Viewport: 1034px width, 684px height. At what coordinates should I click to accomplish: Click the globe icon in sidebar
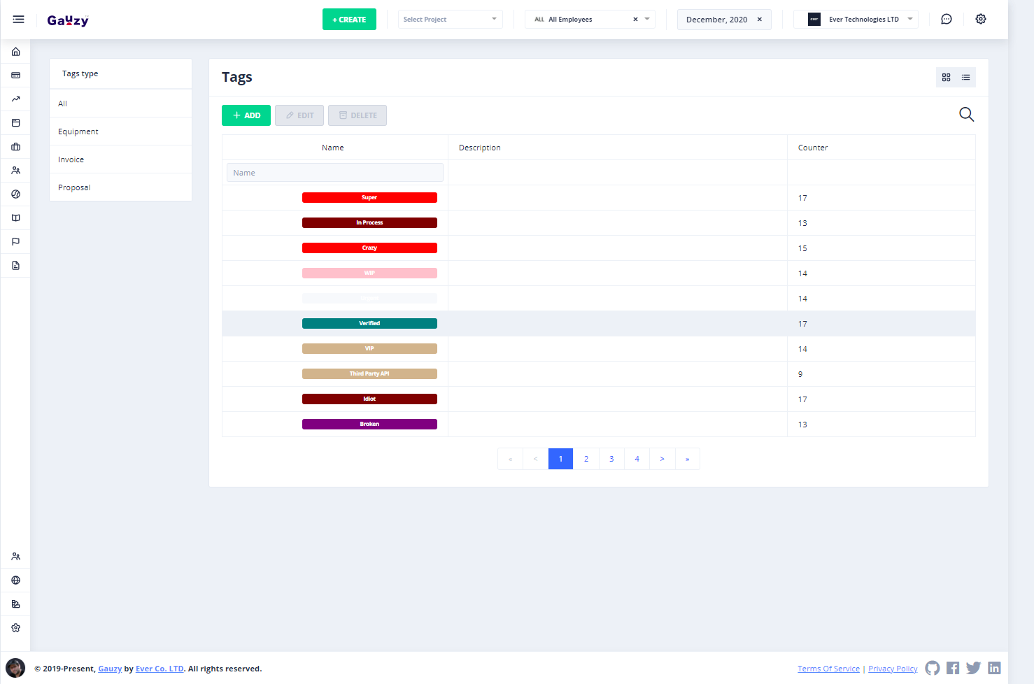tap(15, 580)
